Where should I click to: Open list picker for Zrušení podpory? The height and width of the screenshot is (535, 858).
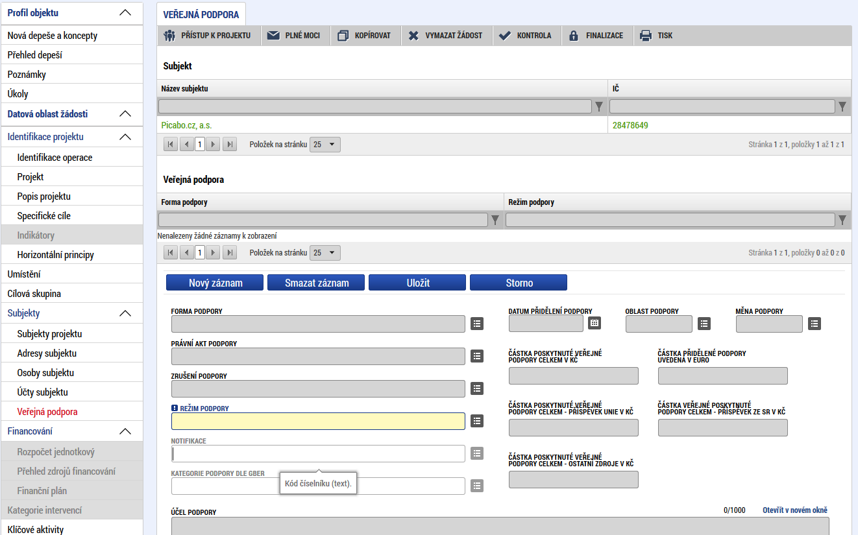(477, 388)
